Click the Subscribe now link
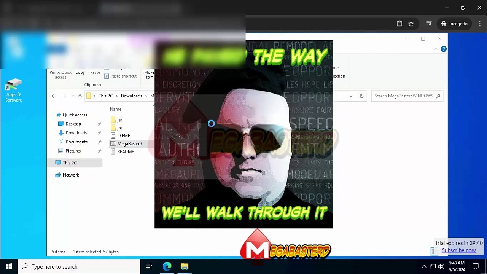The image size is (487, 274). [x=458, y=250]
